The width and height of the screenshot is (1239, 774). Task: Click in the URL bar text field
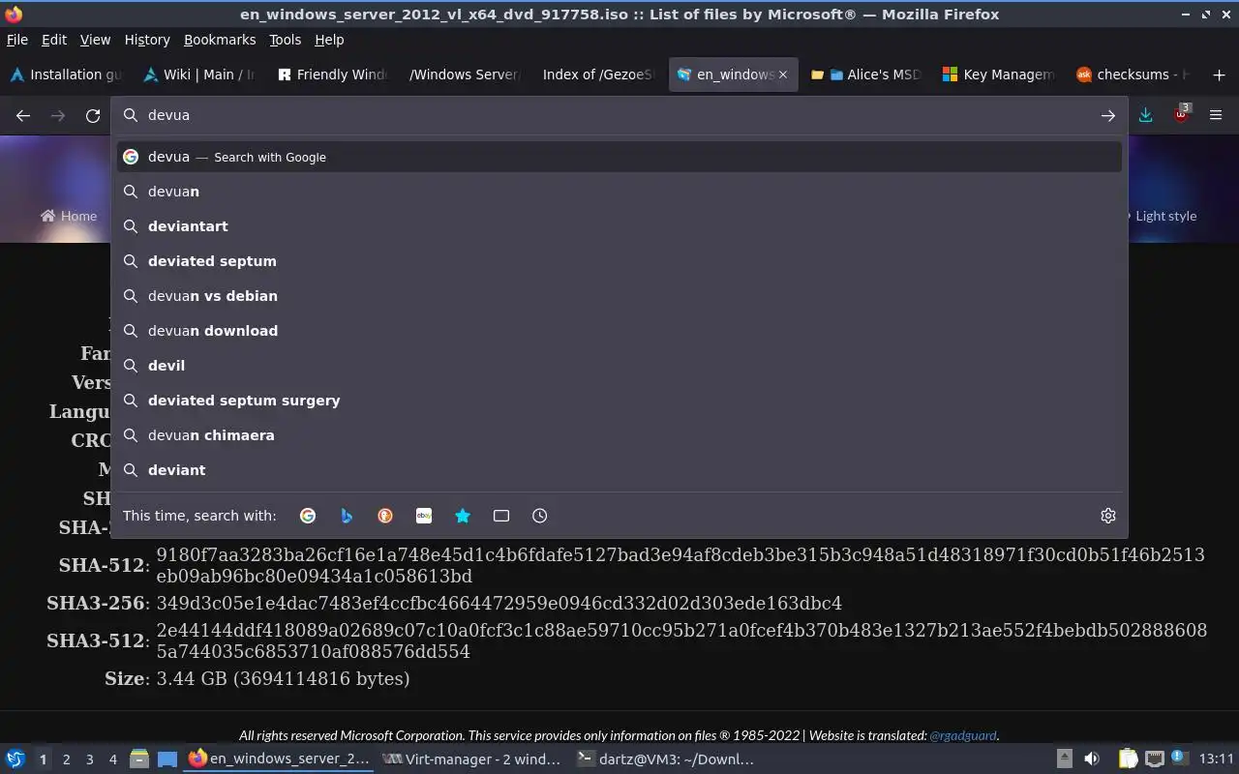619,115
